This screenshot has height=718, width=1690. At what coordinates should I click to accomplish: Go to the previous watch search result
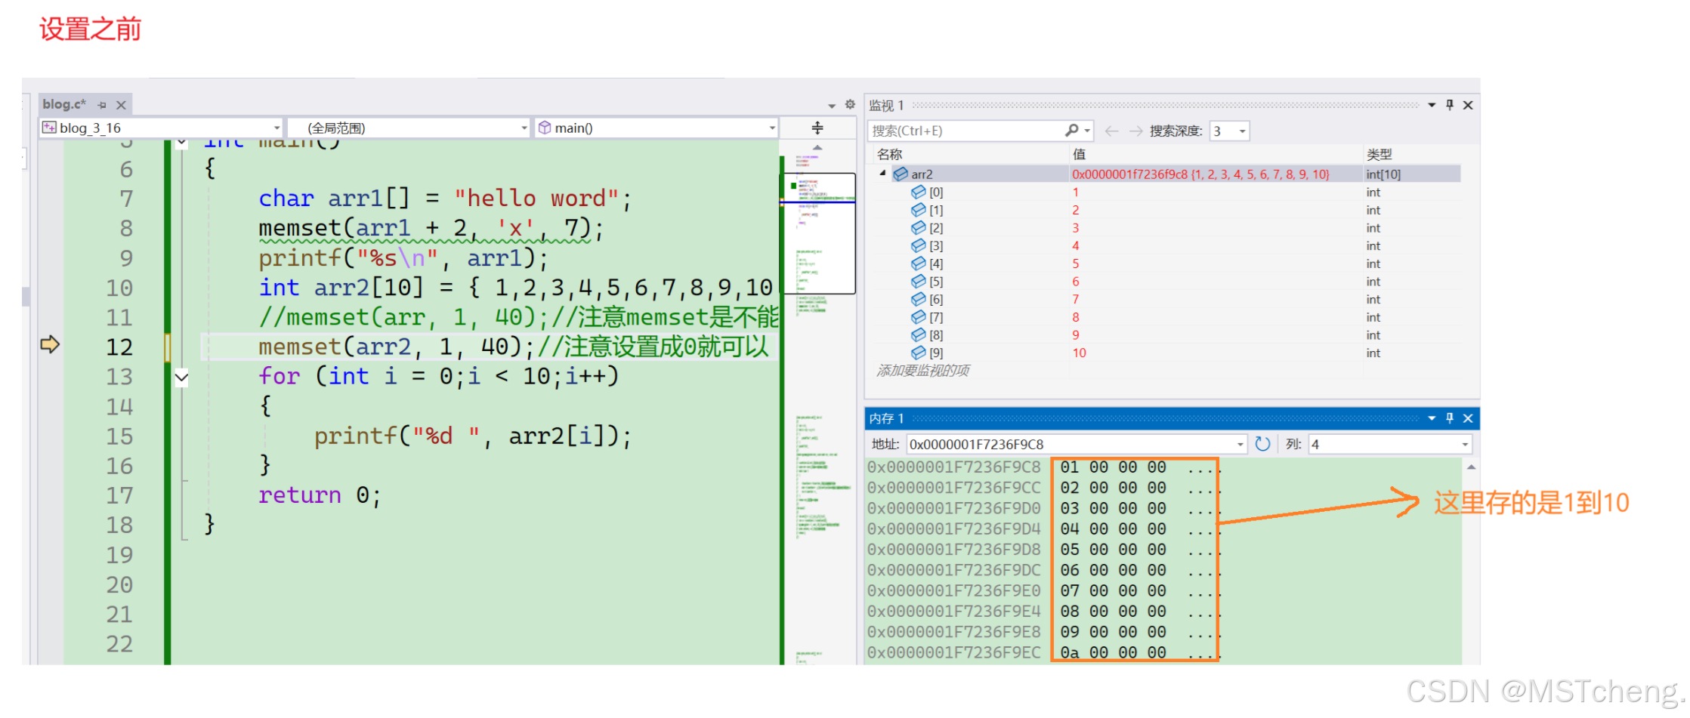pos(1111,131)
